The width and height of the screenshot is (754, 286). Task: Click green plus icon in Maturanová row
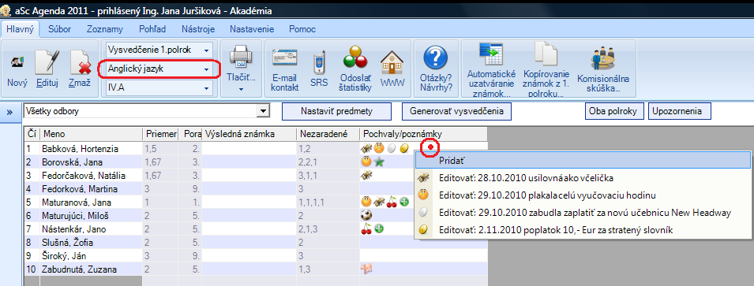coord(404,202)
